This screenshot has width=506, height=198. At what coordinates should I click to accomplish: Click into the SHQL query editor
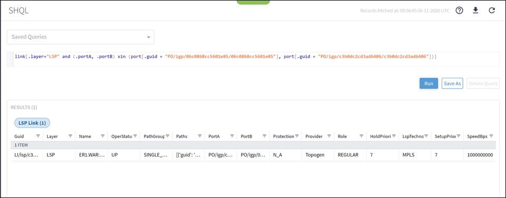pyautogui.click(x=253, y=59)
